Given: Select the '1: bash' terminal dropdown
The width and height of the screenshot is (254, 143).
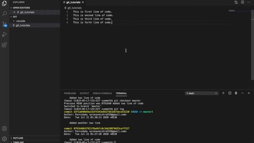Looking at the screenshot, I should point(202,93).
